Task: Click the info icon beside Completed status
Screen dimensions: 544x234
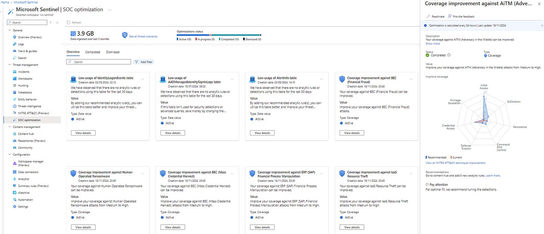Action: coord(449,55)
